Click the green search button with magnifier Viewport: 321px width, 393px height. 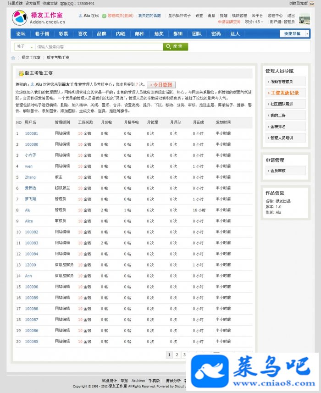(x=176, y=47)
